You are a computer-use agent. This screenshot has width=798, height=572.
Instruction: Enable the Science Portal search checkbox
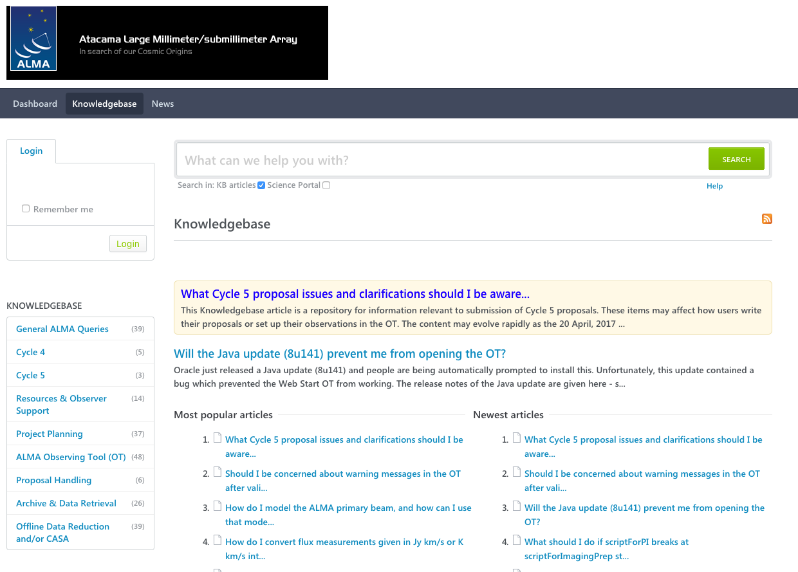(x=326, y=185)
